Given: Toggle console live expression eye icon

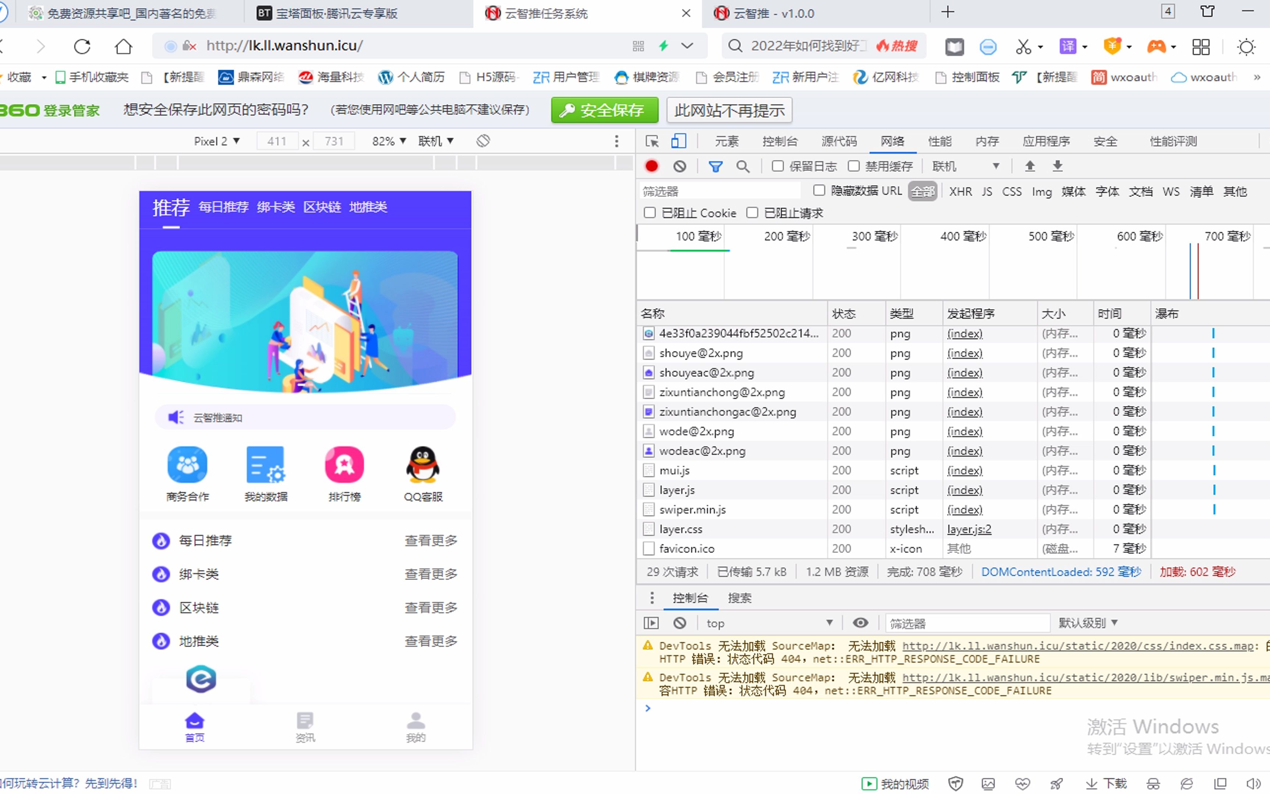Looking at the screenshot, I should click(860, 623).
